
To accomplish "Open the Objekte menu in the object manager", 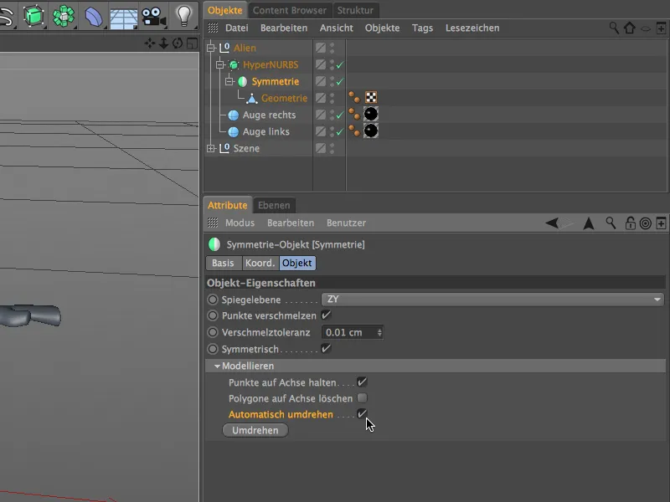I will click(x=382, y=28).
